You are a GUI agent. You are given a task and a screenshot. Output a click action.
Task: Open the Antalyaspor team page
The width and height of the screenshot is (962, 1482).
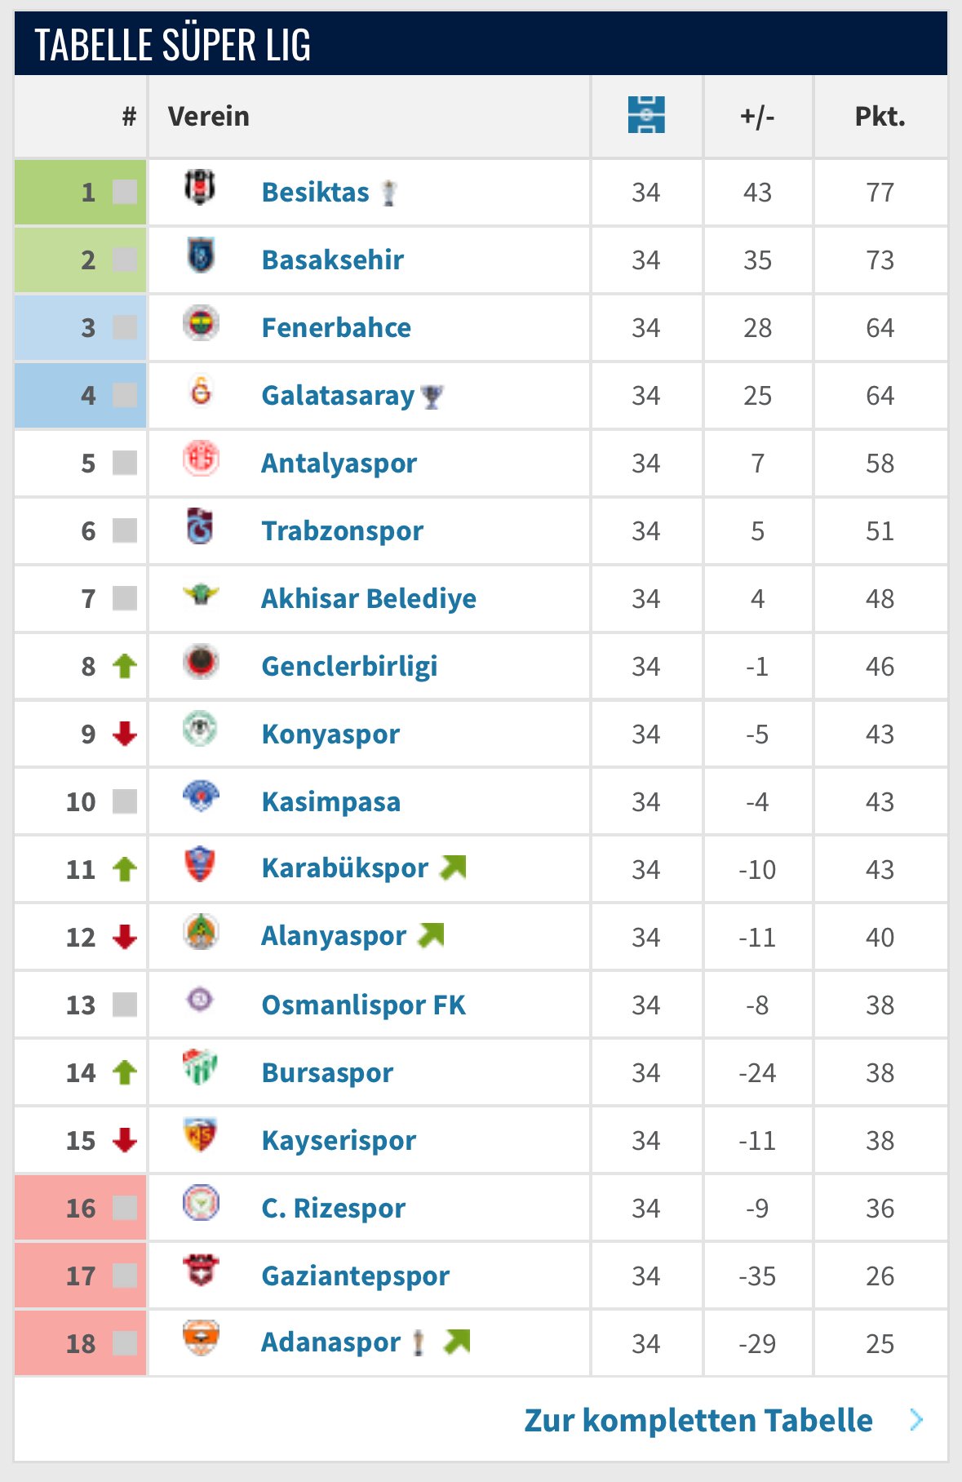click(x=339, y=464)
